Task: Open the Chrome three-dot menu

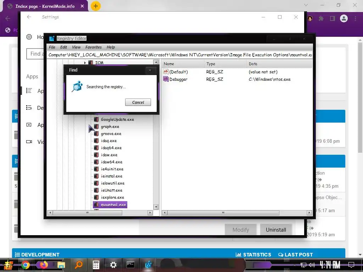Action: click(x=355, y=18)
